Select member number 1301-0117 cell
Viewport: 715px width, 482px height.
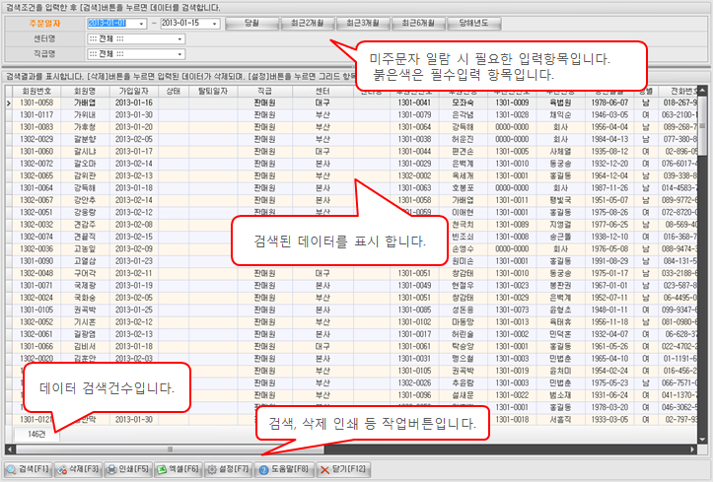coord(36,115)
